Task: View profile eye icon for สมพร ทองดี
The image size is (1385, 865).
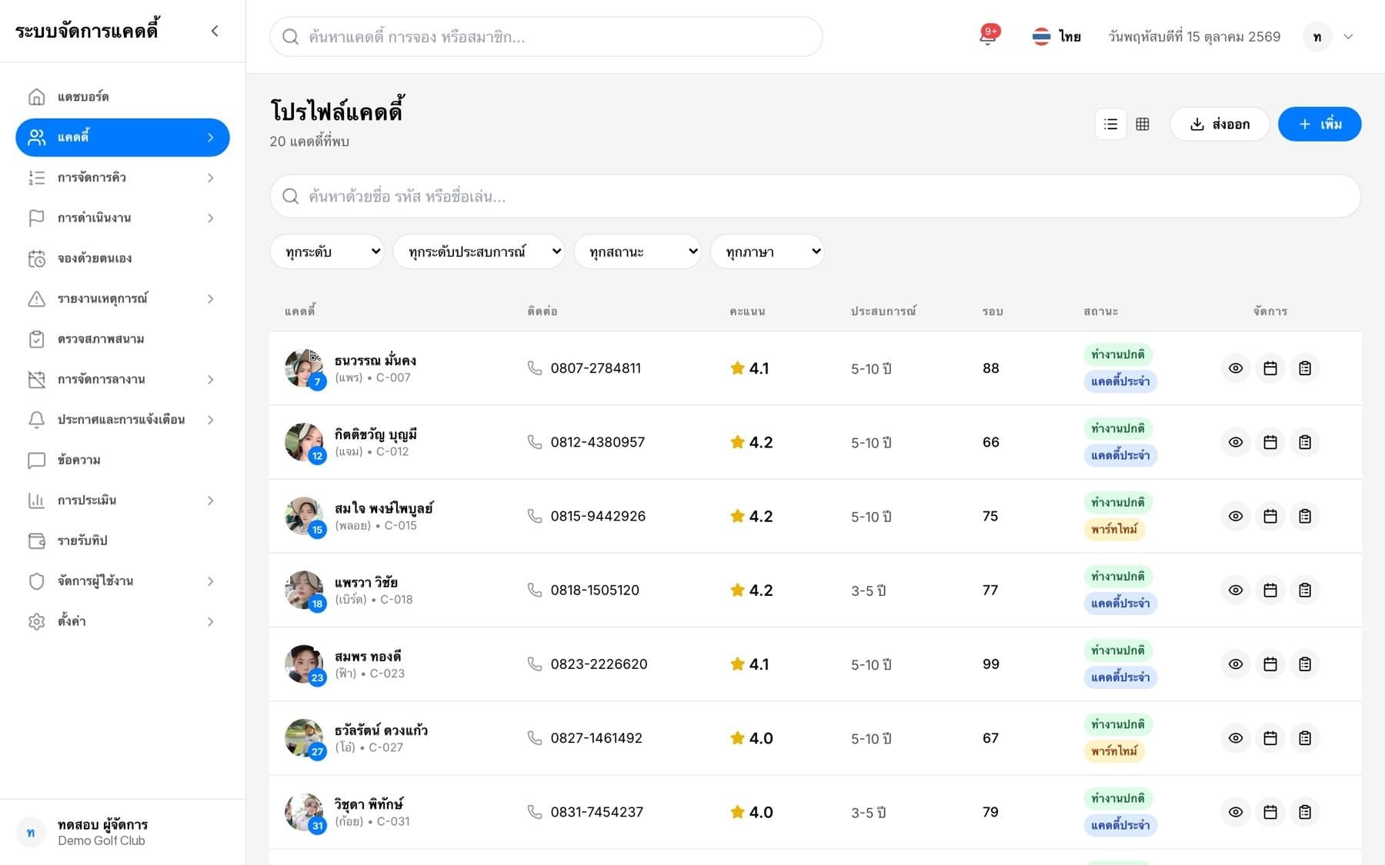Action: 1236,664
